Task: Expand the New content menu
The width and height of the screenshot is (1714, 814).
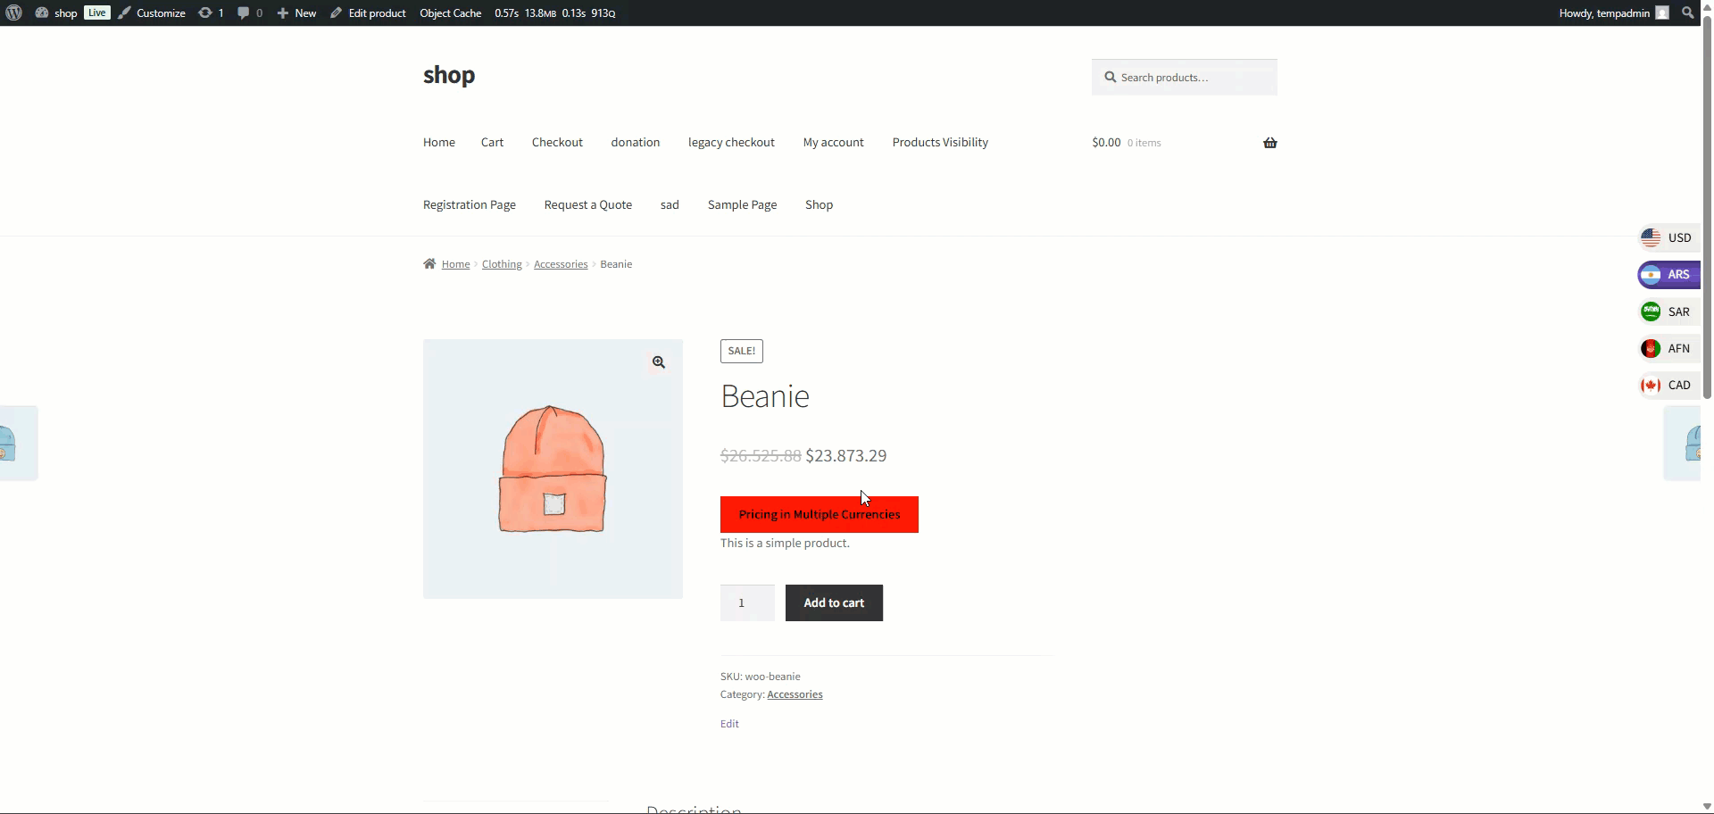Action: coord(296,12)
